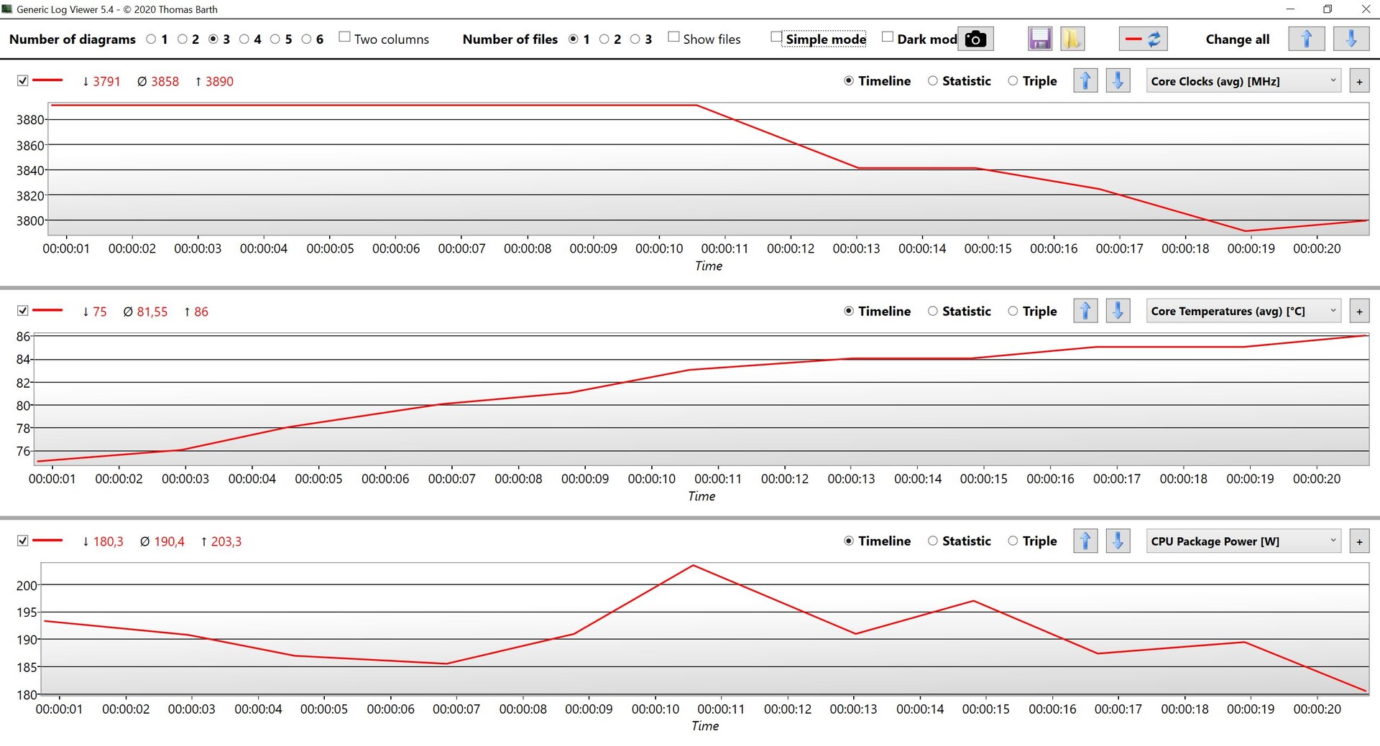Add a series to CPU Package Power diagram
This screenshot has width=1380, height=746.
(1359, 541)
